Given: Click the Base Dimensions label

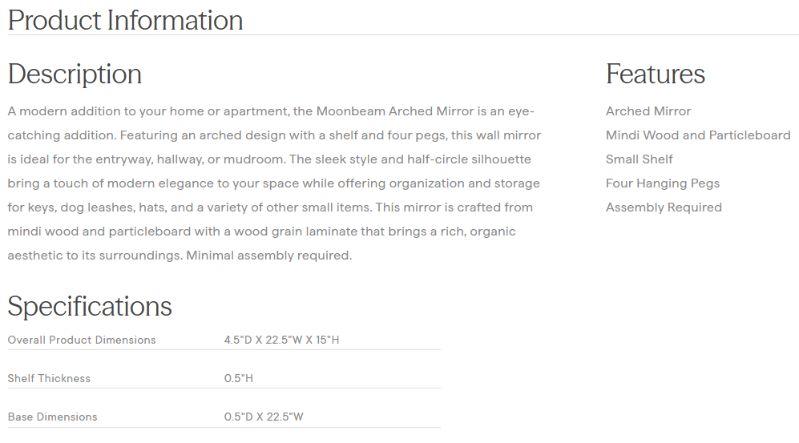Looking at the screenshot, I should [x=52, y=417].
